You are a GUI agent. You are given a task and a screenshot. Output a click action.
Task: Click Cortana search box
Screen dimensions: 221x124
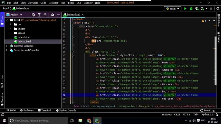(38, 121)
